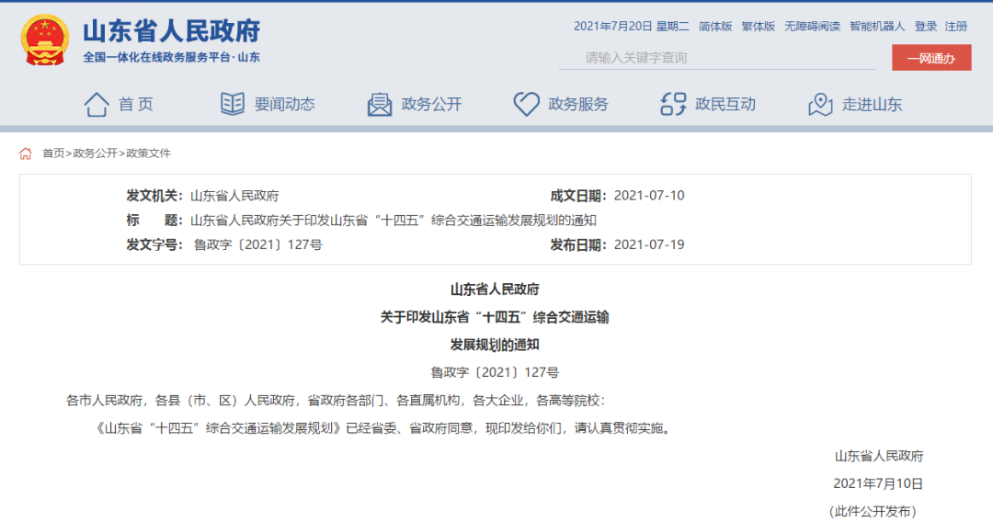Image resolution: width=993 pixels, height=522 pixels.
Task: Open the 要闻动态 navigation menu
Action: [284, 105]
